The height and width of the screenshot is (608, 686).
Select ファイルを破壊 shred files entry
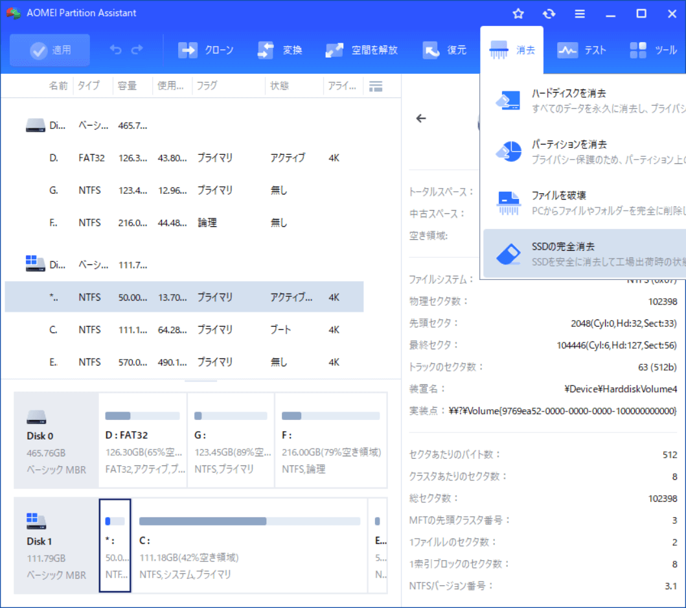tap(585, 203)
